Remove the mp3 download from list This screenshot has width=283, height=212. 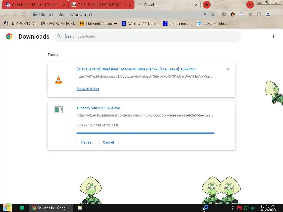[x=228, y=69]
